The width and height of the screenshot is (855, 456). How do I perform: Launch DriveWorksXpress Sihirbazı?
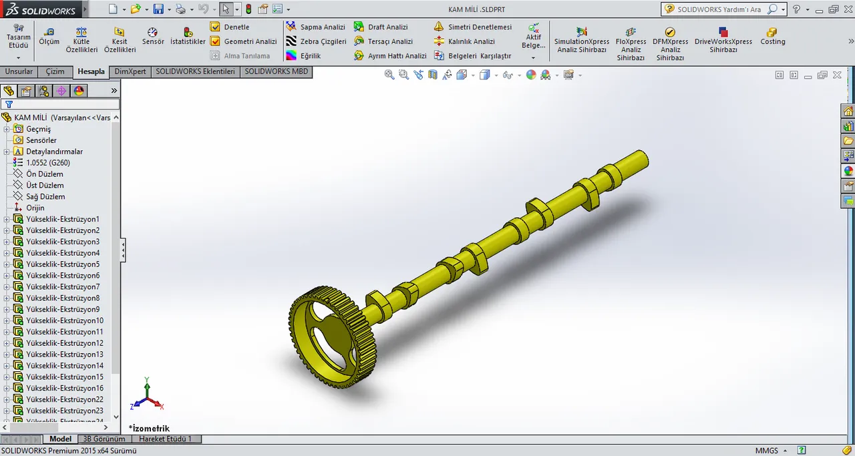[x=723, y=40]
